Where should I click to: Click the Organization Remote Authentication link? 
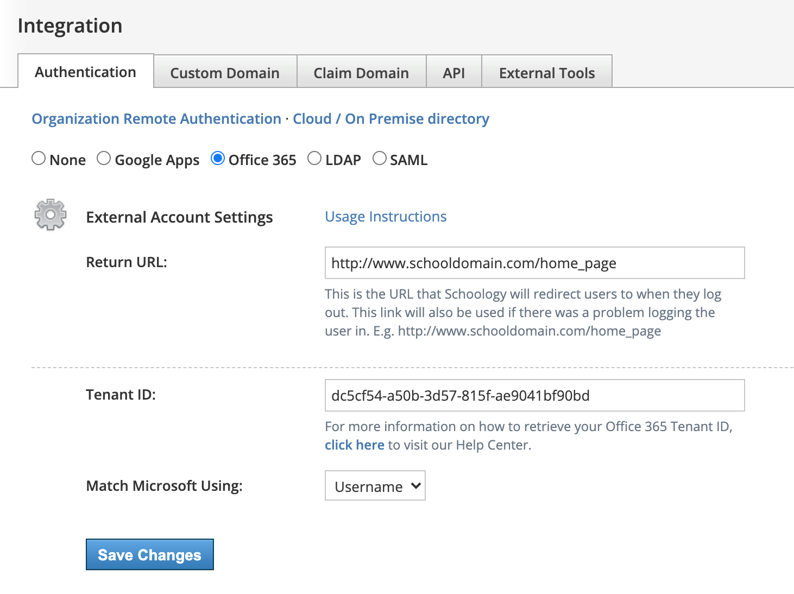156,118
